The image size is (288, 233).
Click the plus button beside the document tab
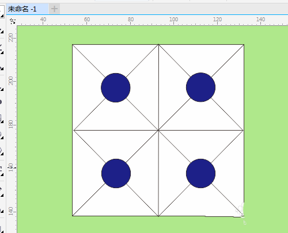[x=54, y=9]
